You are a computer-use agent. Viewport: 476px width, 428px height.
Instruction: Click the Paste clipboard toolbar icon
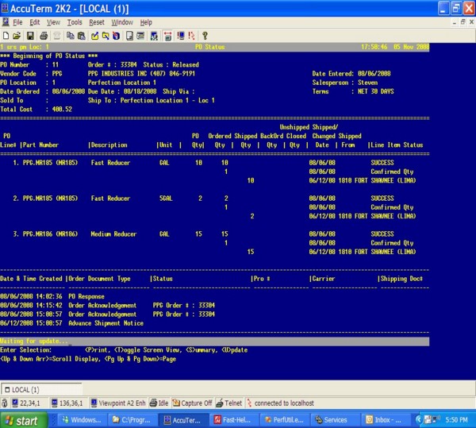(x=82, y=36)
